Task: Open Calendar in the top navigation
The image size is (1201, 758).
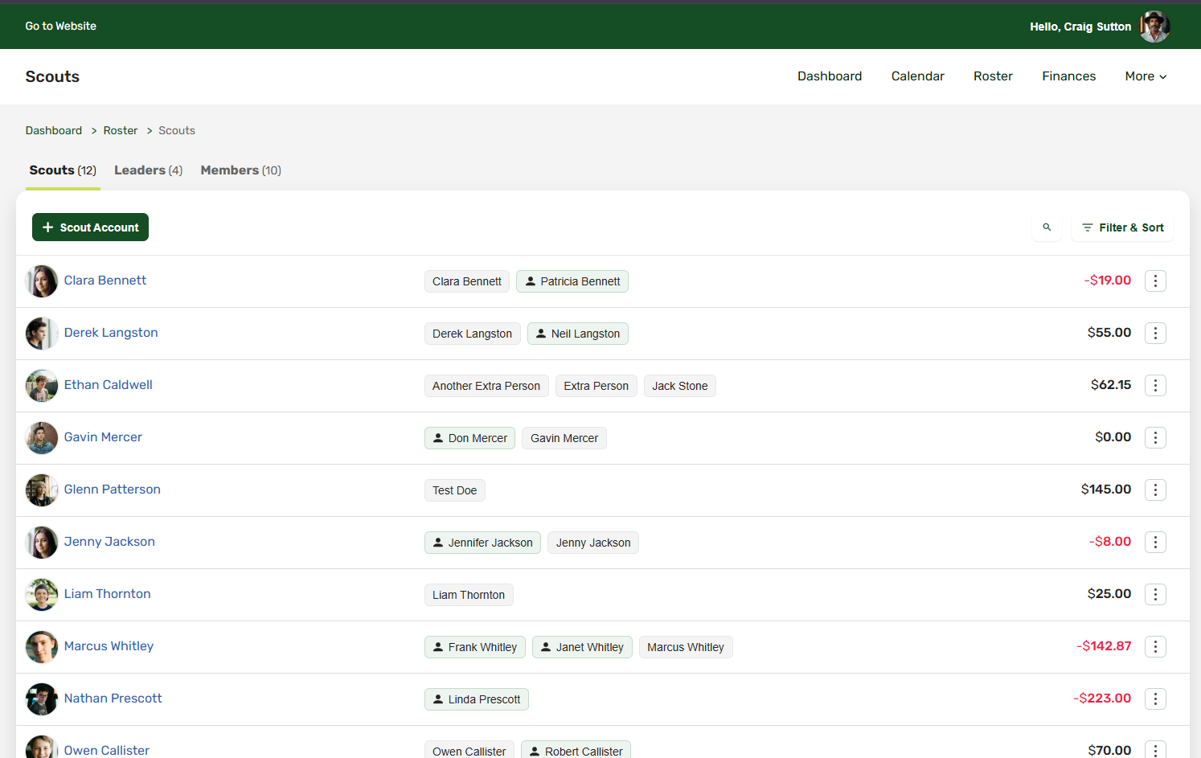Action: (918, 76)
